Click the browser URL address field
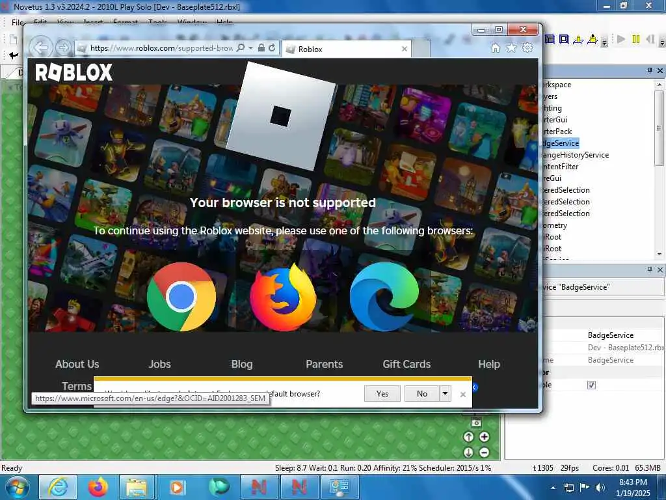The height and width of the screenshot is (500, 666). tap(161, 48)
